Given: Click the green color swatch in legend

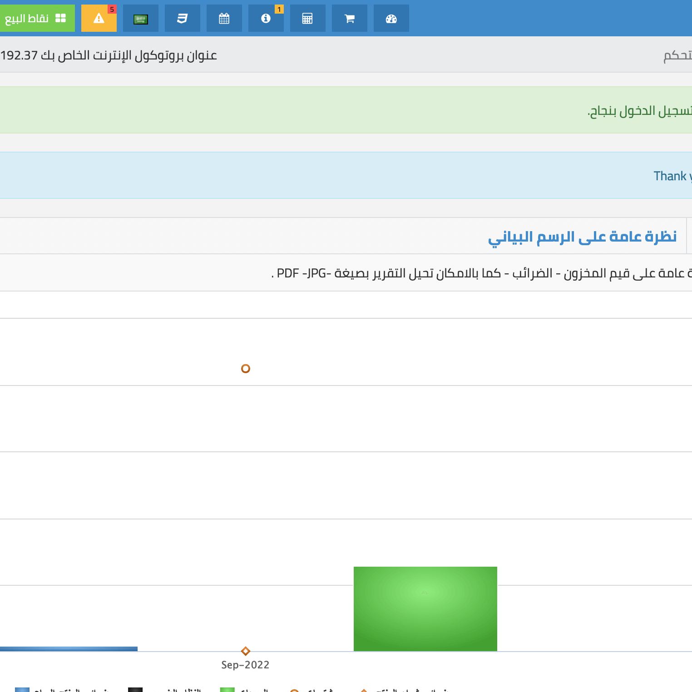Looking at the screenshot, I should click(x=227, y=690).
